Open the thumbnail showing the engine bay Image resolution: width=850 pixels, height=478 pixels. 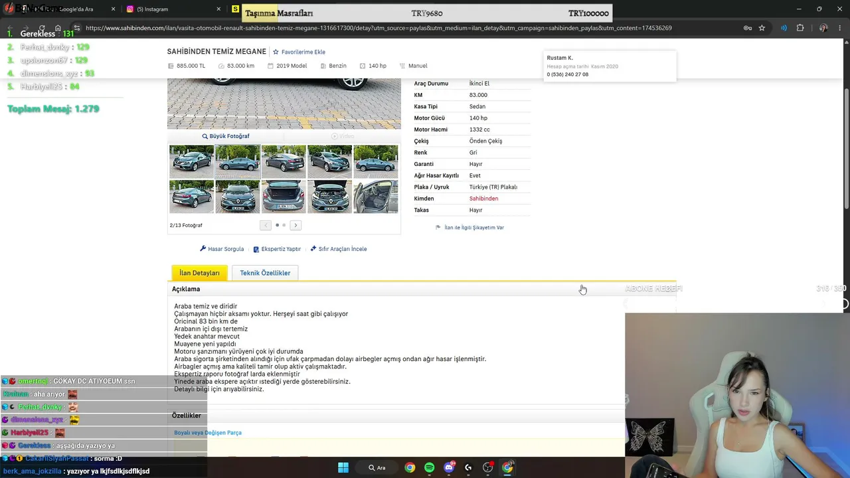[x=329, y=197]
